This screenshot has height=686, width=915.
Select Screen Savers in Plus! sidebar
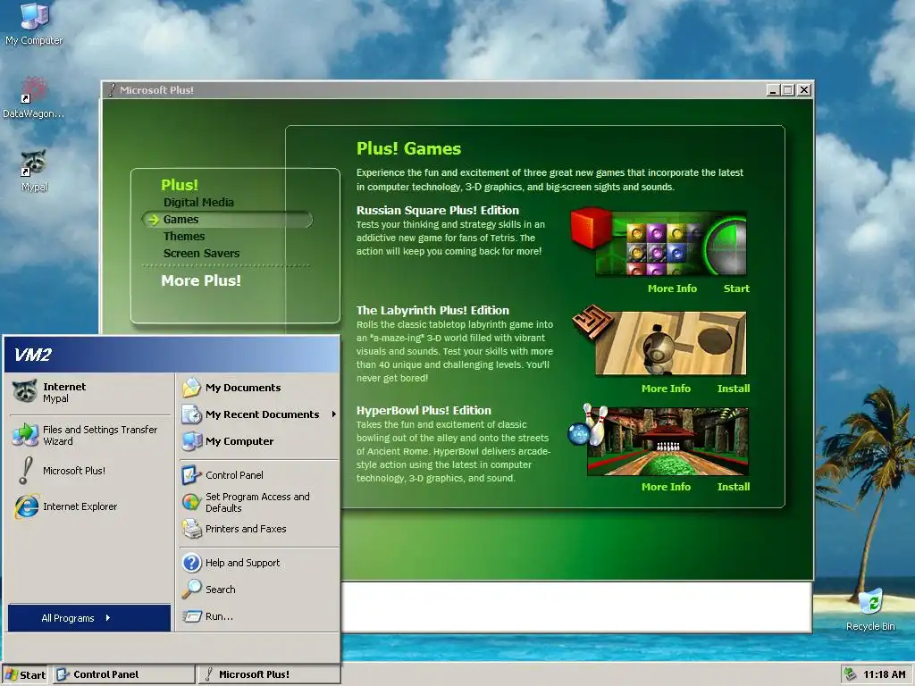(201, 253)
